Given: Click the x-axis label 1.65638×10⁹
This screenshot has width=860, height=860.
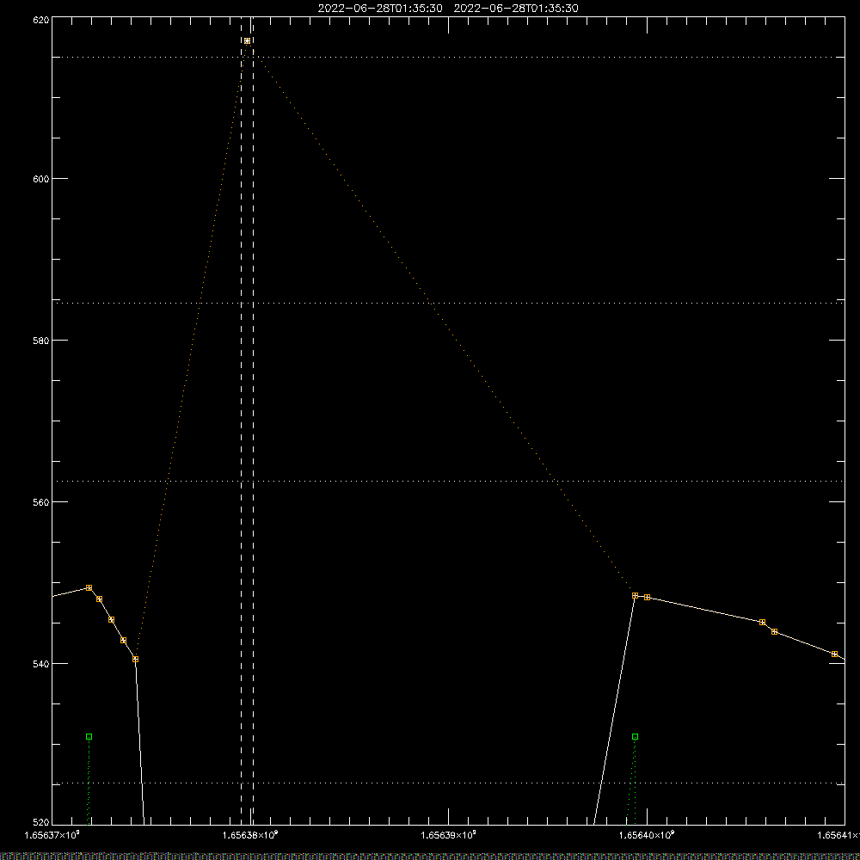Looking at the screenshot, I should pyautogui.click(x=250, y=835).
